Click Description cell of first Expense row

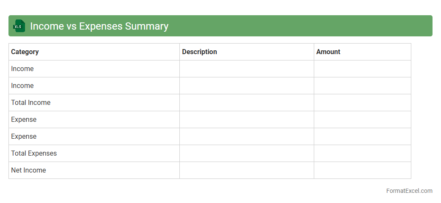246,119
